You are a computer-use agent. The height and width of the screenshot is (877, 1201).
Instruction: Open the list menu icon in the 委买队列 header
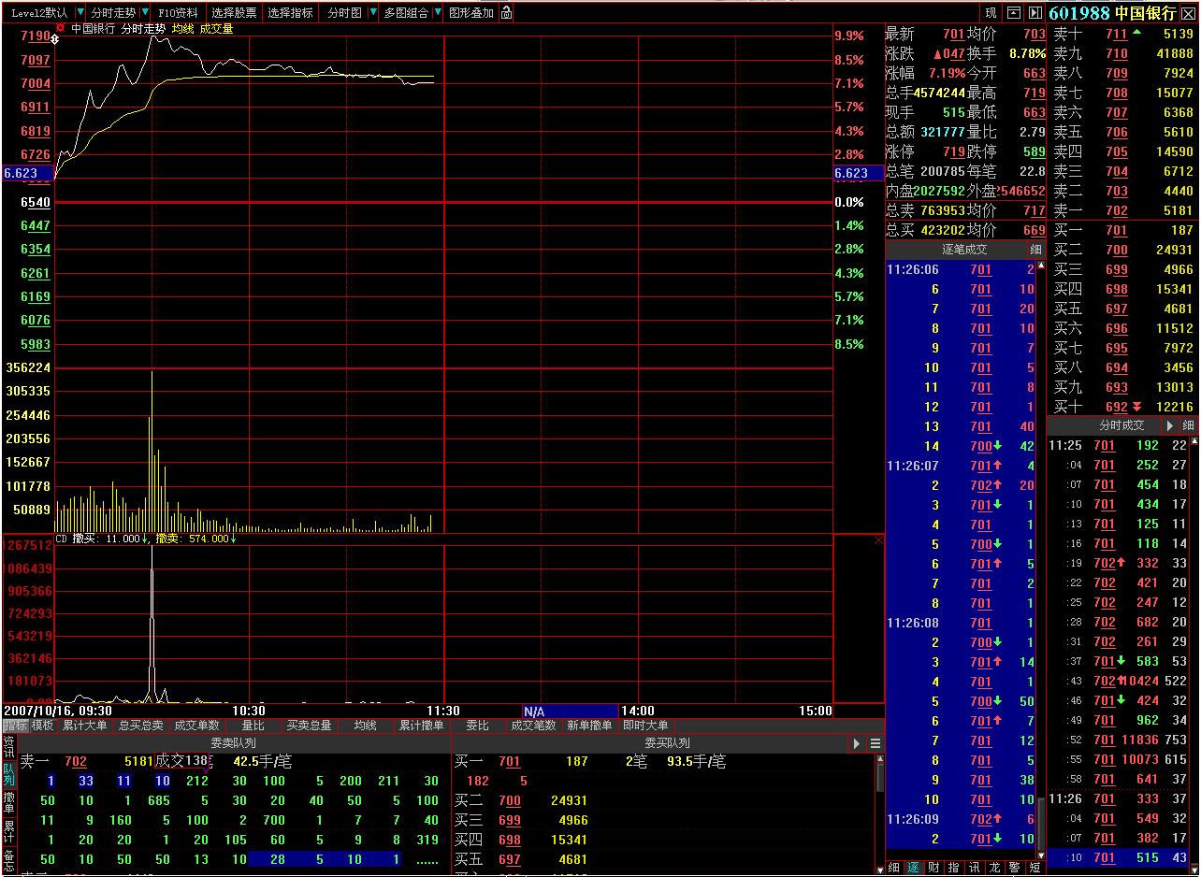875,743
